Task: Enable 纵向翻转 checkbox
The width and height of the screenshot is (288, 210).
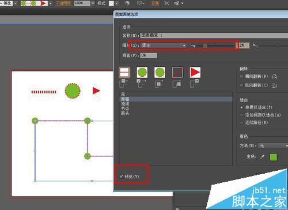Action: click(x=241, y=85)
